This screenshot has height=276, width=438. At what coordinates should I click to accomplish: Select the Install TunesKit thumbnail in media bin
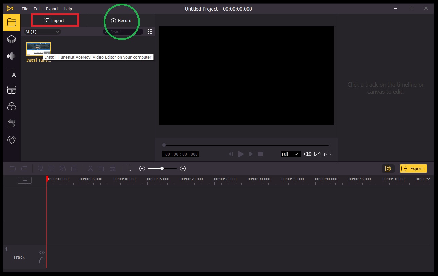tap(38, 49)
